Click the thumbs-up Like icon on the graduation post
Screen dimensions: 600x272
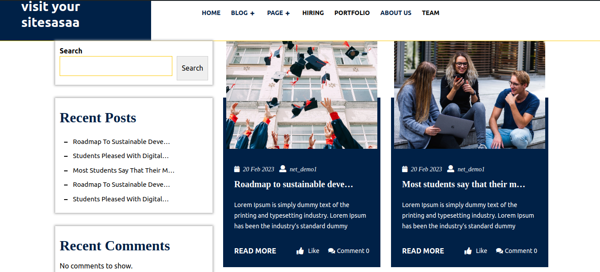[x=299, y=250]
